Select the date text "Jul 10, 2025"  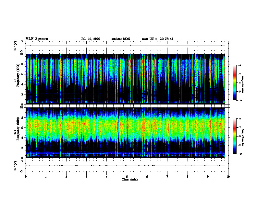click(x=91, y=39)
